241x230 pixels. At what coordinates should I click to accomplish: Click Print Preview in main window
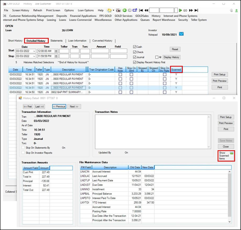point(220,81)
